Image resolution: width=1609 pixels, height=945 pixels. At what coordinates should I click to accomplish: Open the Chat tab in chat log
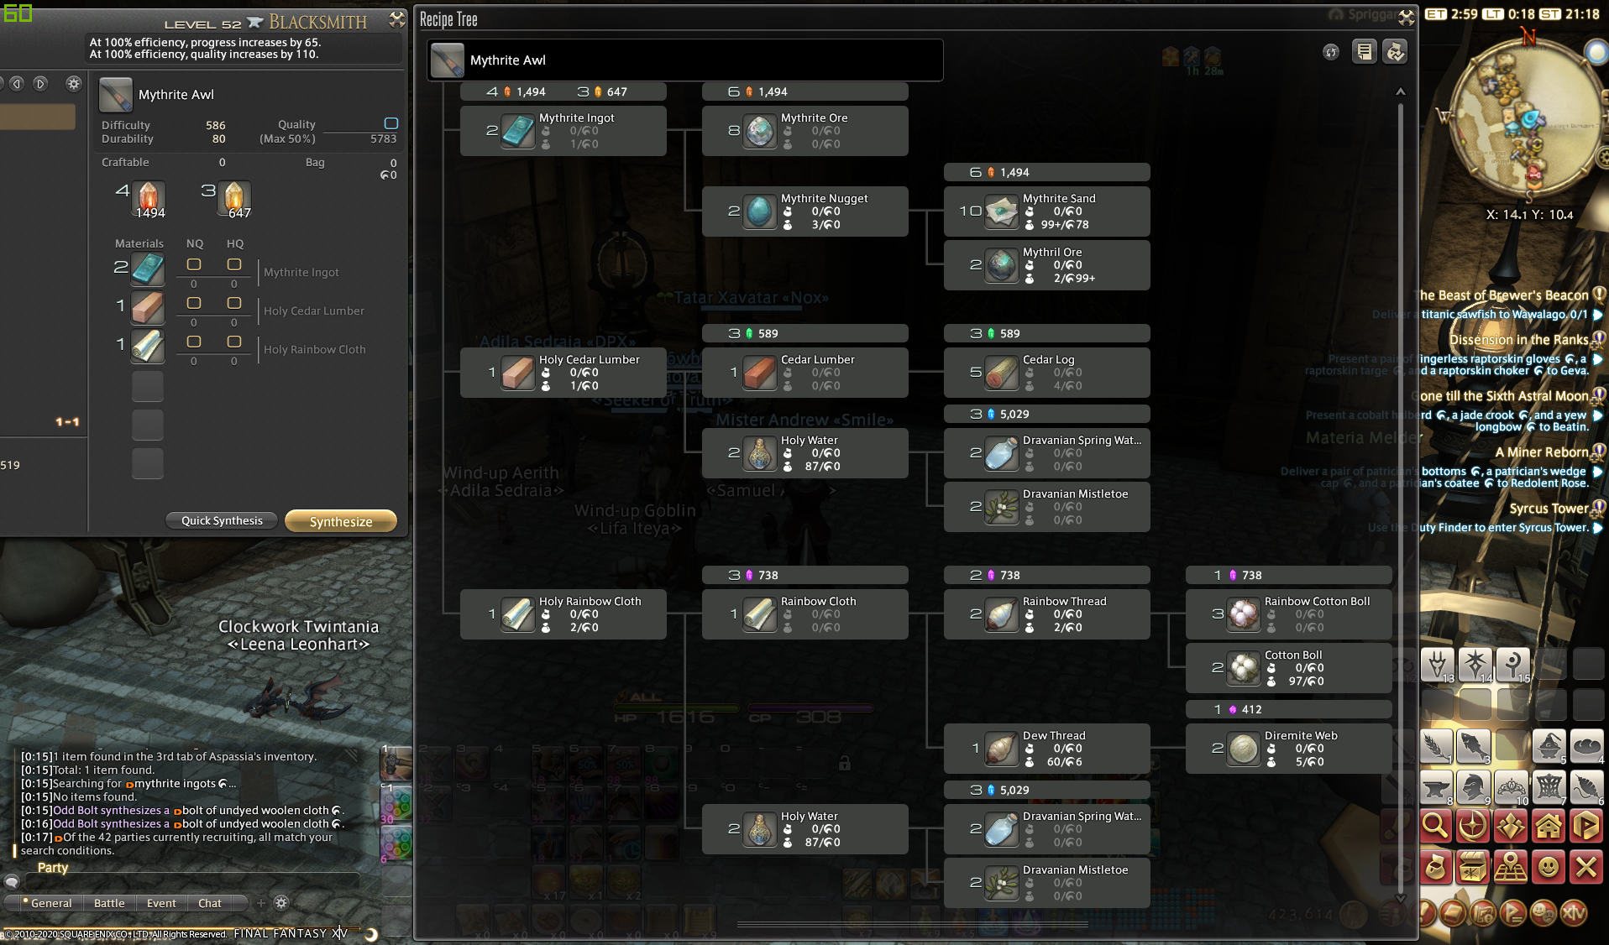pyautogui.click(x=210, y=903)
